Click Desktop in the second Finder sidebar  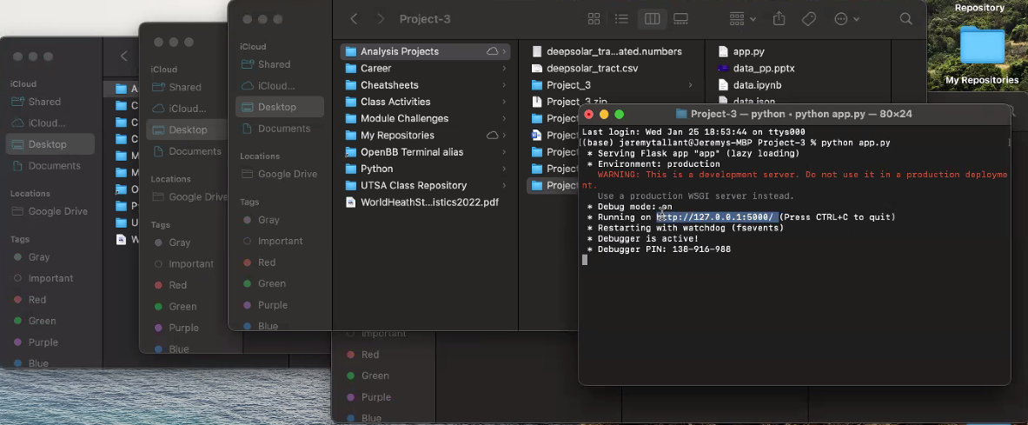[x=188, y=129]
